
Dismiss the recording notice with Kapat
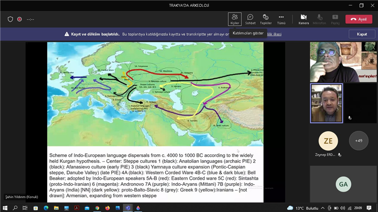(362, 34)
